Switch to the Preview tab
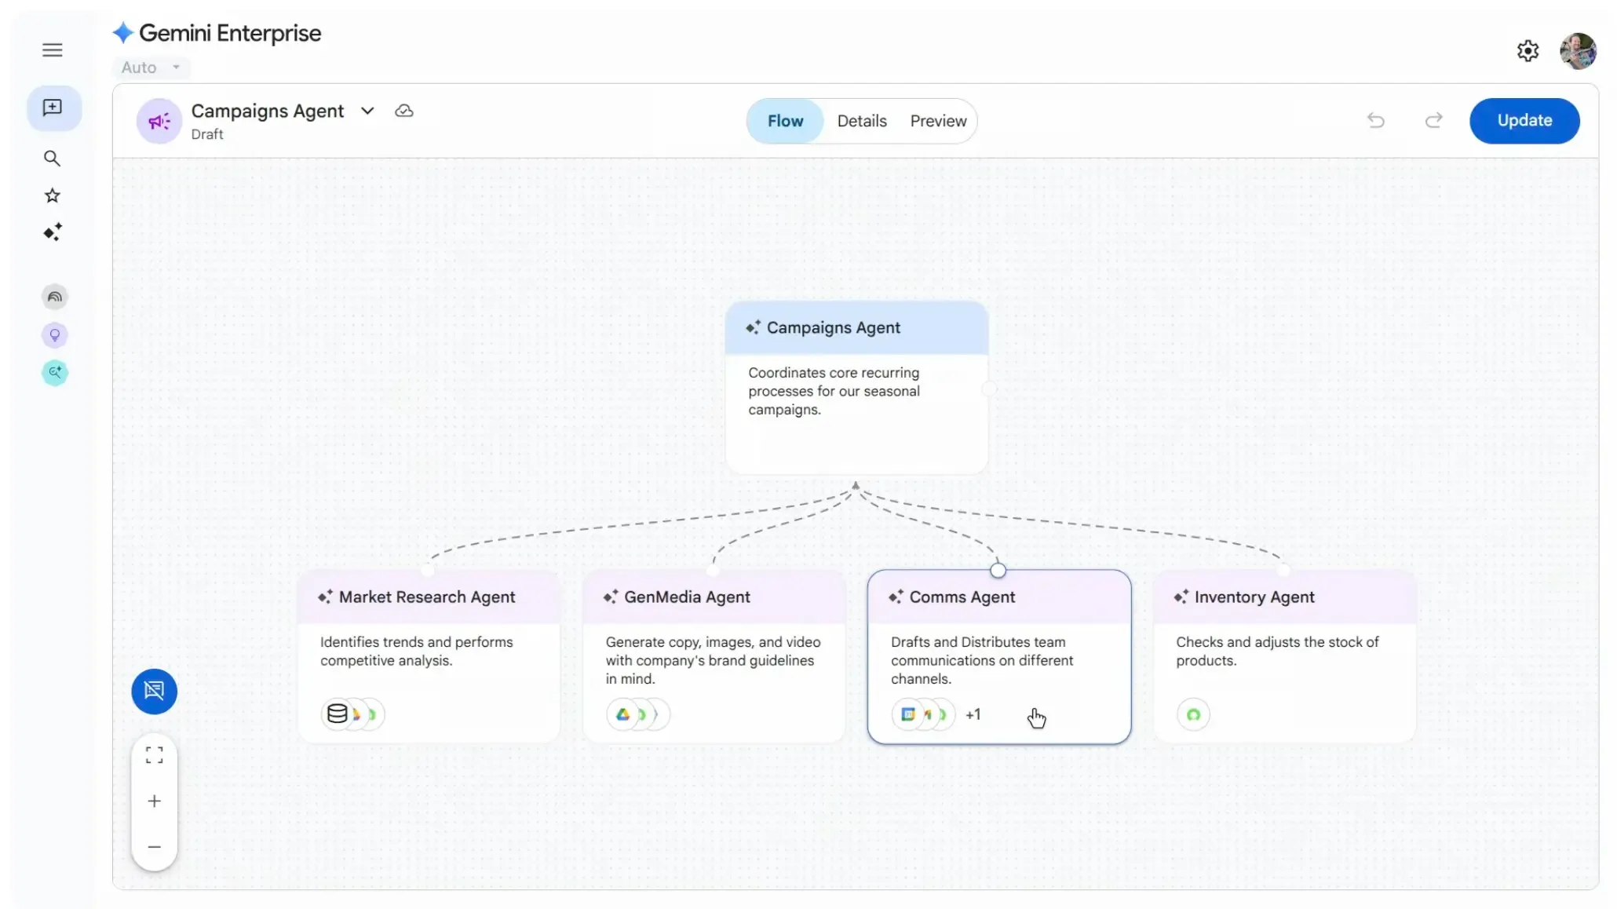 click(x=939, y=121)
